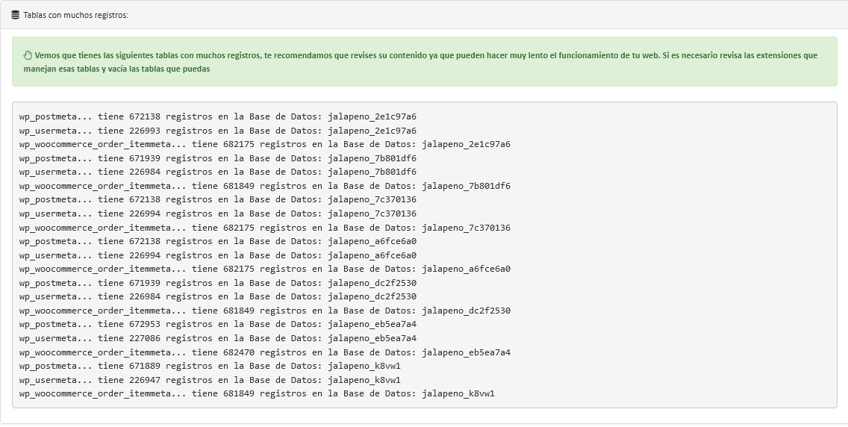848x427 pixels.
Task: Select wp_postmeta row for jalapeno_7b801df6
Action: [218, 158]
